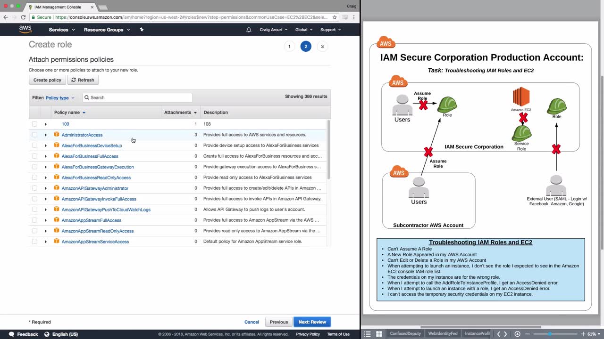Viewport: 604px width, 339px height.
Task: Click the policy icon beside AlexaForBusinessDeviceSetup
Action: point(57,145)
